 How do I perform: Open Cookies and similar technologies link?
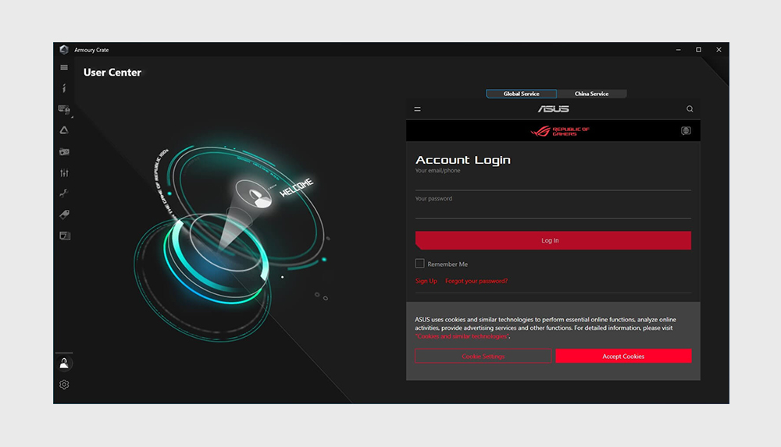(x=462, y=336)
